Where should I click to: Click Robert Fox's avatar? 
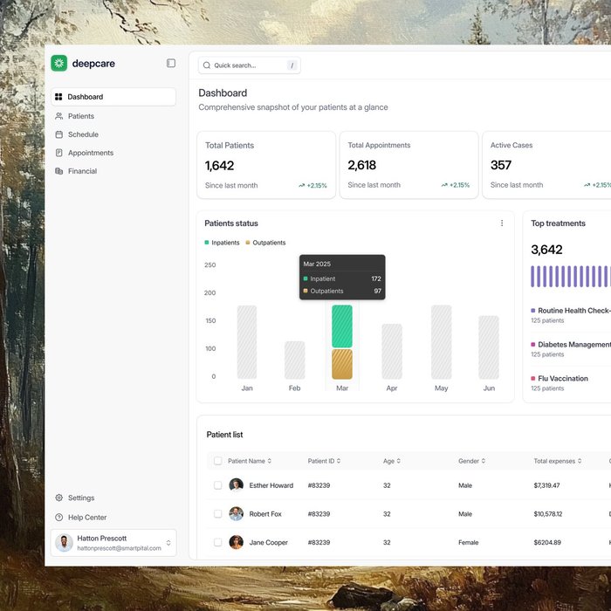tap(237, 513)
